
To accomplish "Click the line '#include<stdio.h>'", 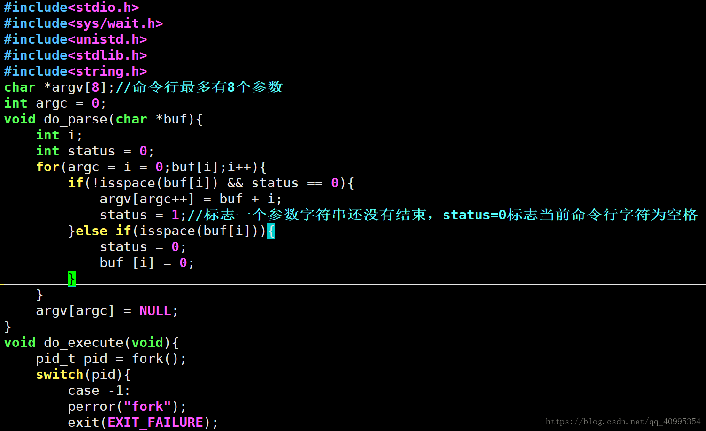I will coord(71,8).
